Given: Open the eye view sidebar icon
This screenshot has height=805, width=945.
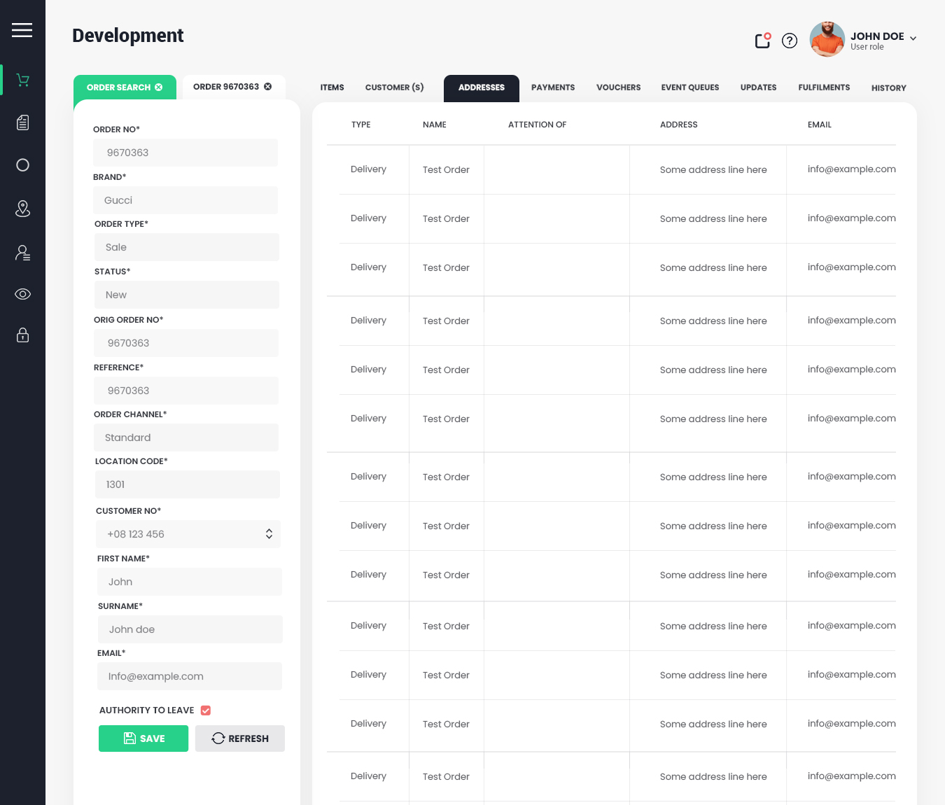Looking at the screenshot, I should click(23, 294).
